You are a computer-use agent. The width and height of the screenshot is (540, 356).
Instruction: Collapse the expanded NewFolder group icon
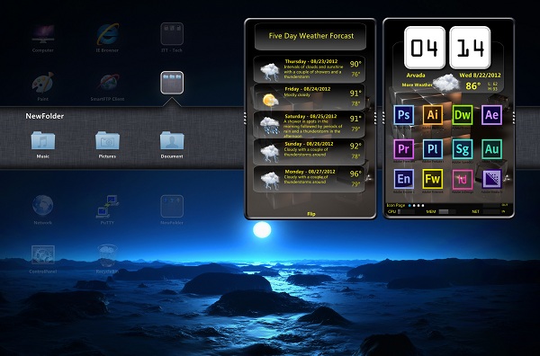coord(172,83)
